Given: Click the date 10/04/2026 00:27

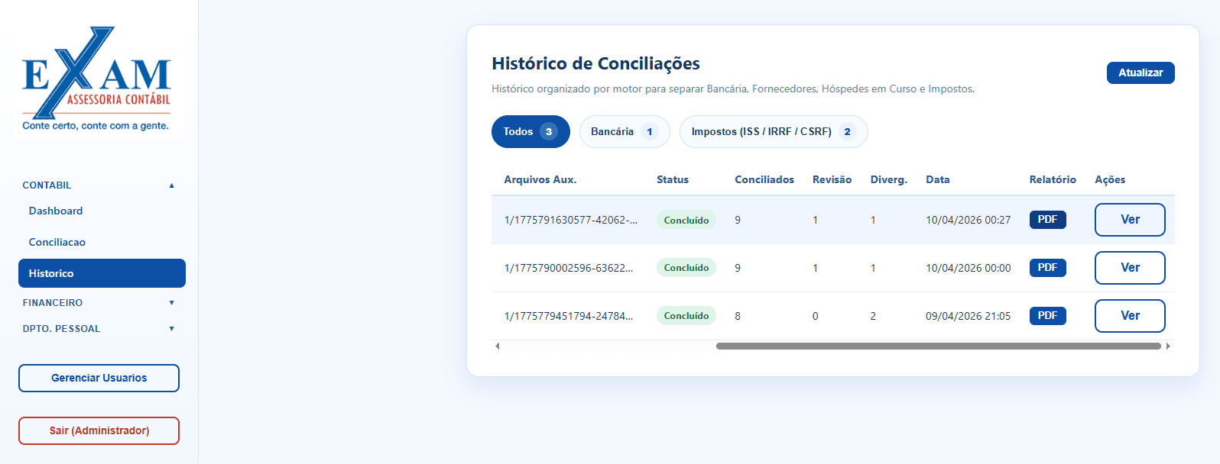Looking at the screenshot, I should click(969, 220).
